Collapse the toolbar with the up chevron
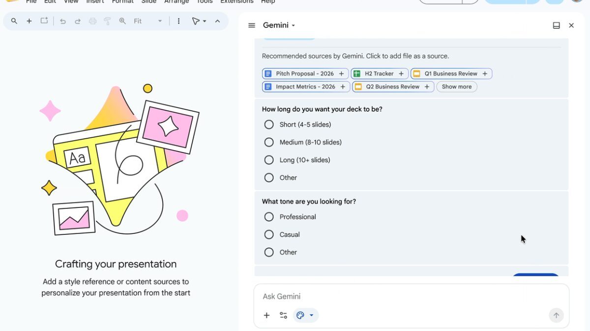590x331 pixels. click(x=217, y=21)
